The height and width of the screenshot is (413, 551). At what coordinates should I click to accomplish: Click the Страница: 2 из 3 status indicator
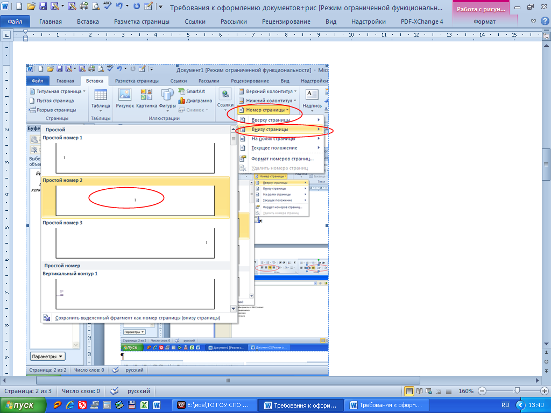click(28, 391)
